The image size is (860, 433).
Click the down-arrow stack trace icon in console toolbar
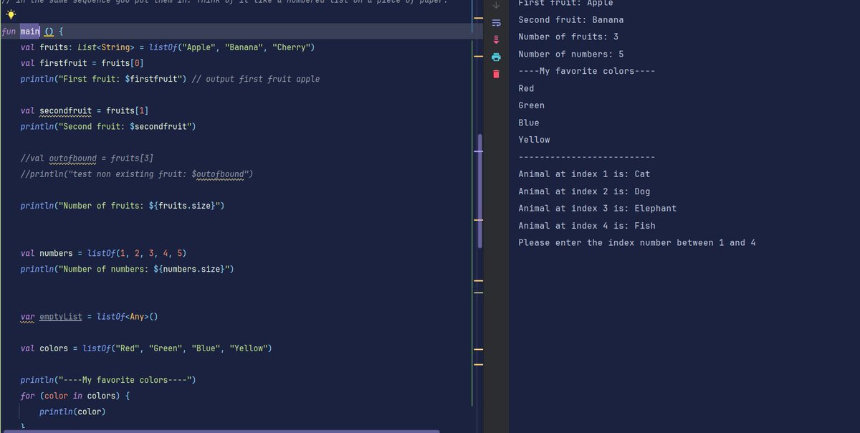point(495,6)
